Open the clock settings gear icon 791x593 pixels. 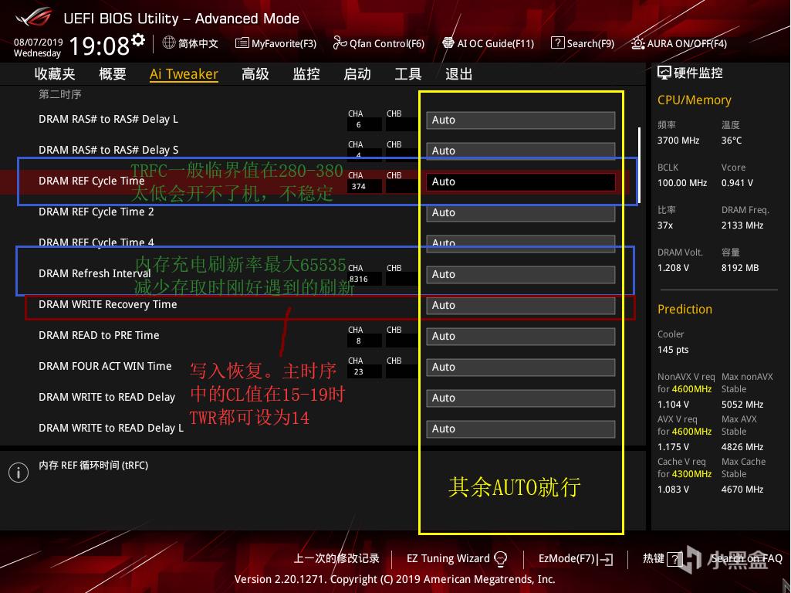[x=138, y=39]
